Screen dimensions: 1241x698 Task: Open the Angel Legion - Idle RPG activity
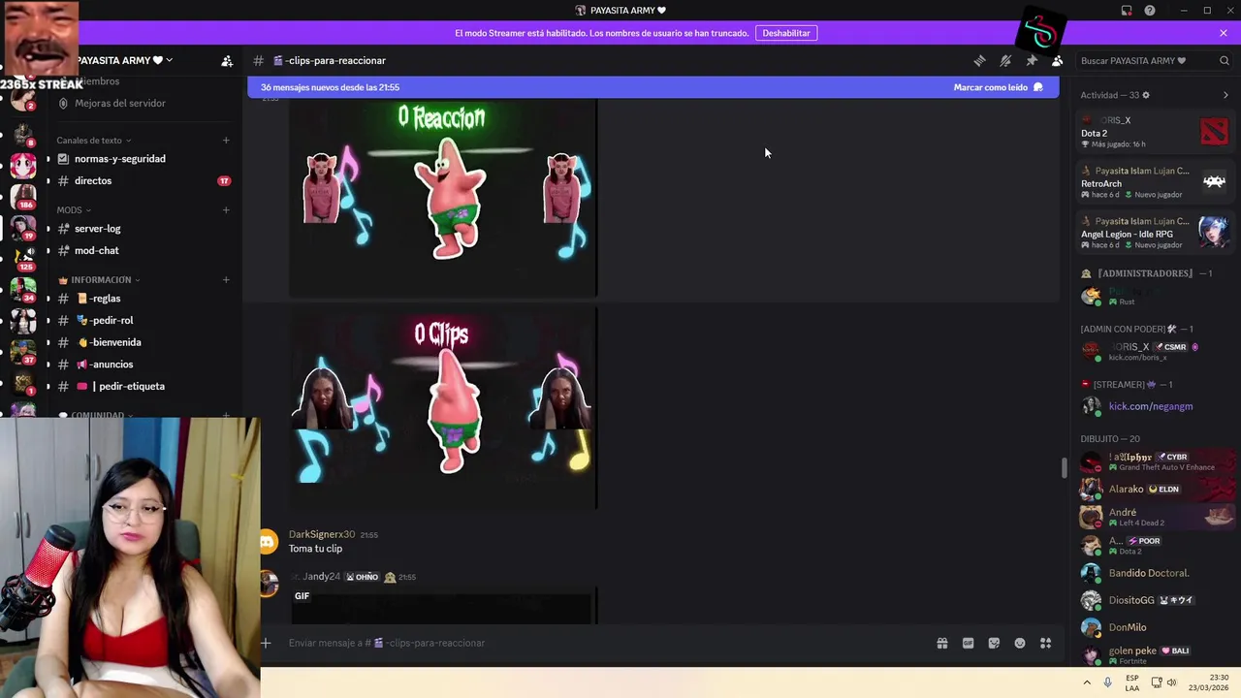[1156, 233]
